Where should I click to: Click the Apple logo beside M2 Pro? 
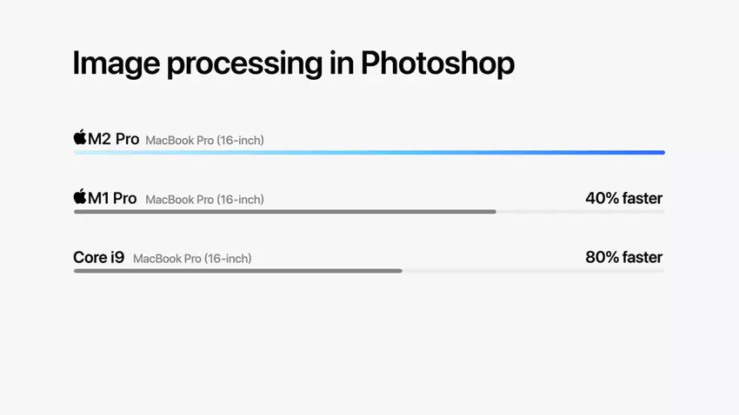coord(80,138)
